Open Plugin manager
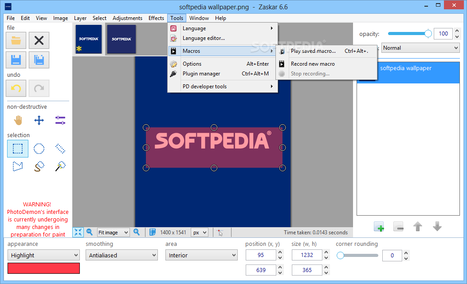This screenshot has height=284, width=467. (x=223, y=74)
